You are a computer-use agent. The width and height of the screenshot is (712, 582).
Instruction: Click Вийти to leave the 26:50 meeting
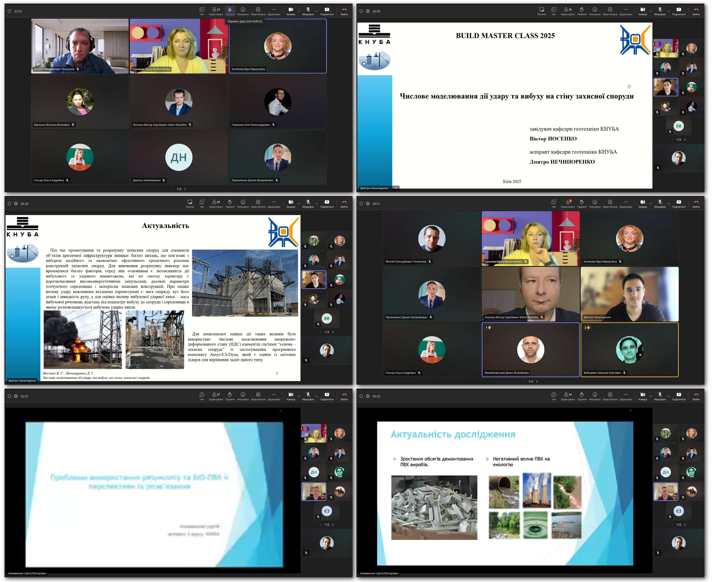[696, 10]
